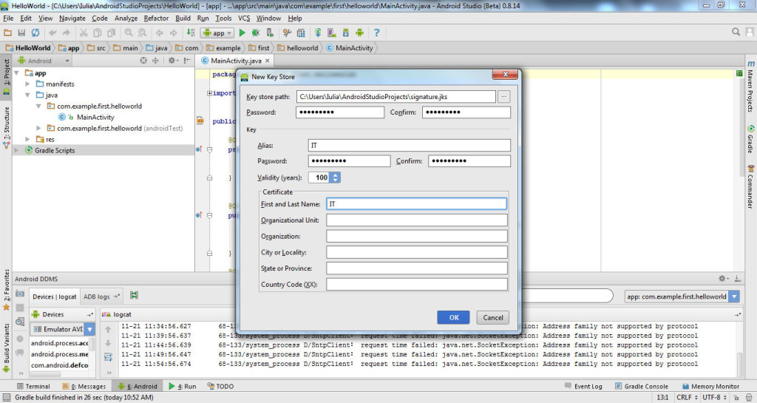Expand the manifests folder
757x403 pixels.
27,84
